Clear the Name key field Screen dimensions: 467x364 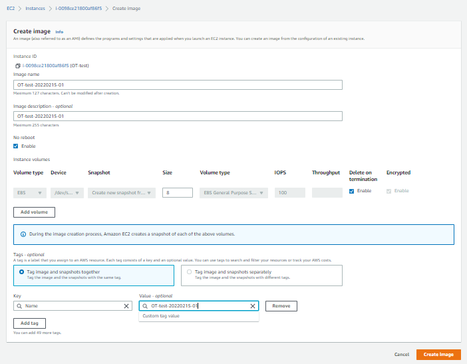pos(126,306)
